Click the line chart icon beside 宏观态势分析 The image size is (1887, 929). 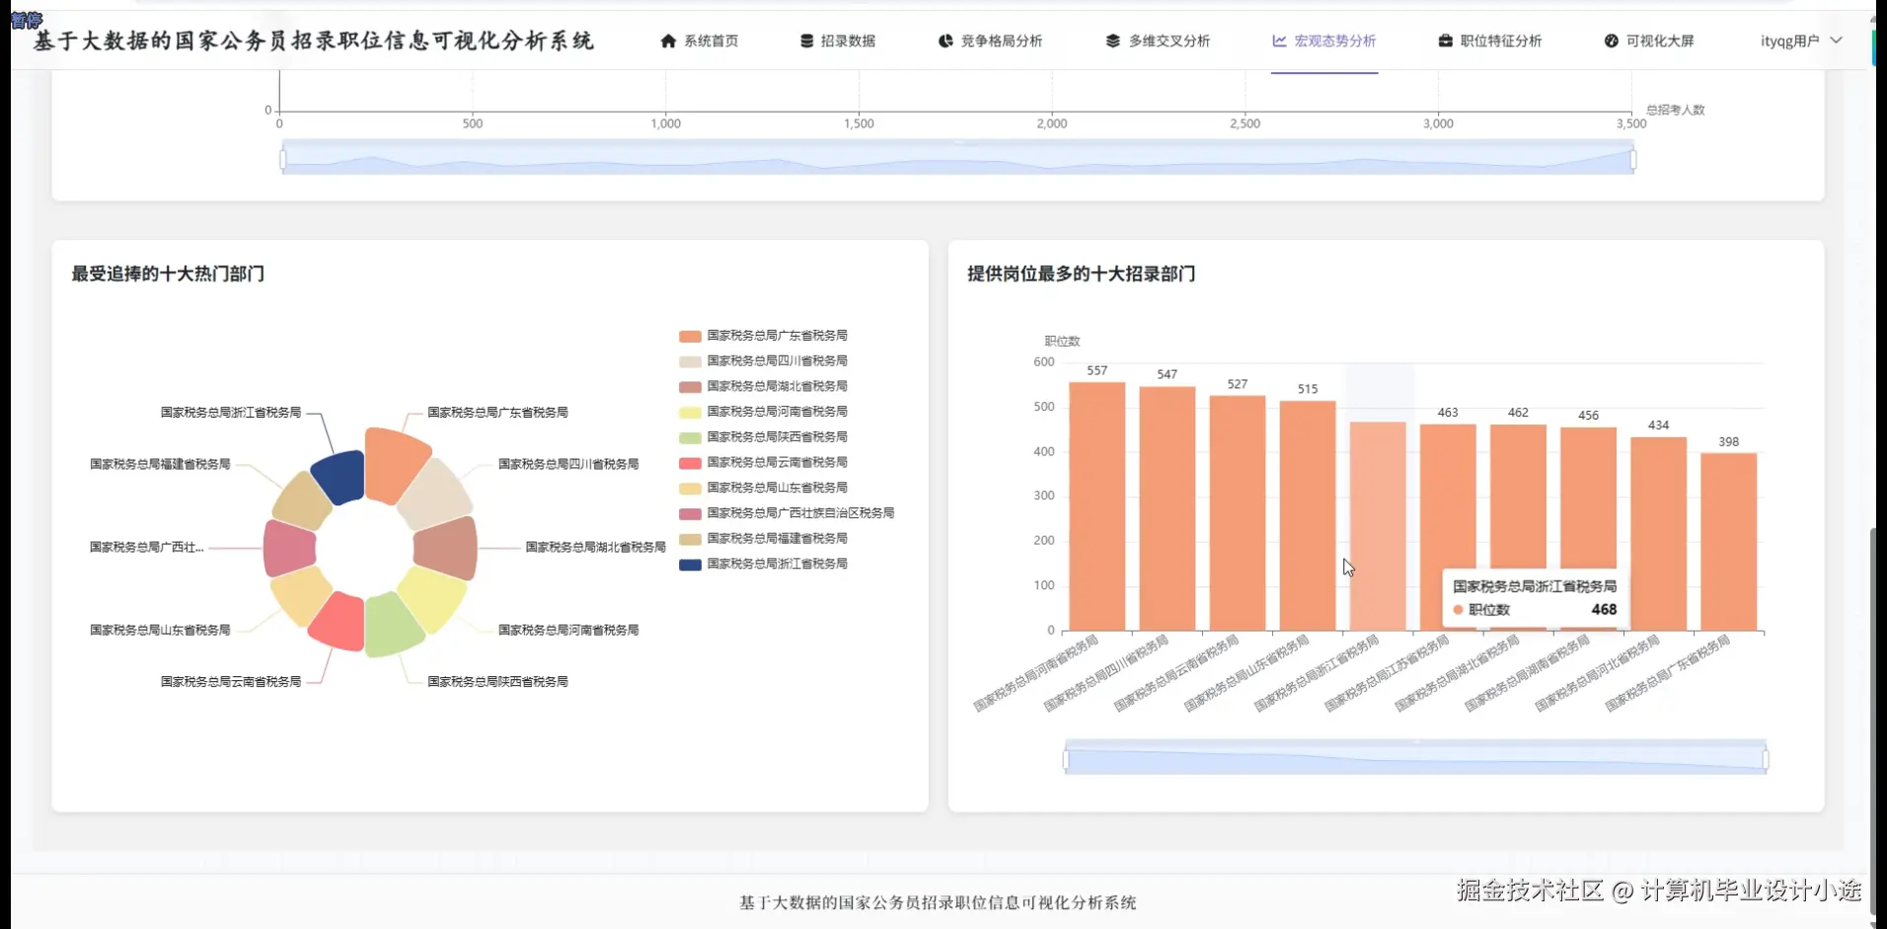point(1279,40)
